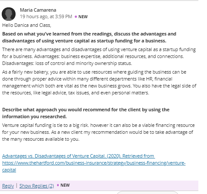Click the thehartford.com venture-capital URL
This screenshot has width=207, height=194.
[94, 163]
